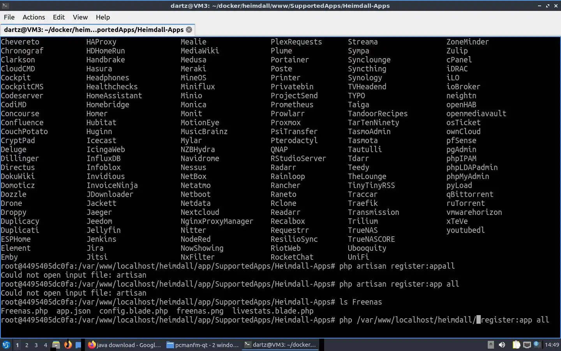
Task: Click the freenas.png file name
Action: (x=200, y=311)
